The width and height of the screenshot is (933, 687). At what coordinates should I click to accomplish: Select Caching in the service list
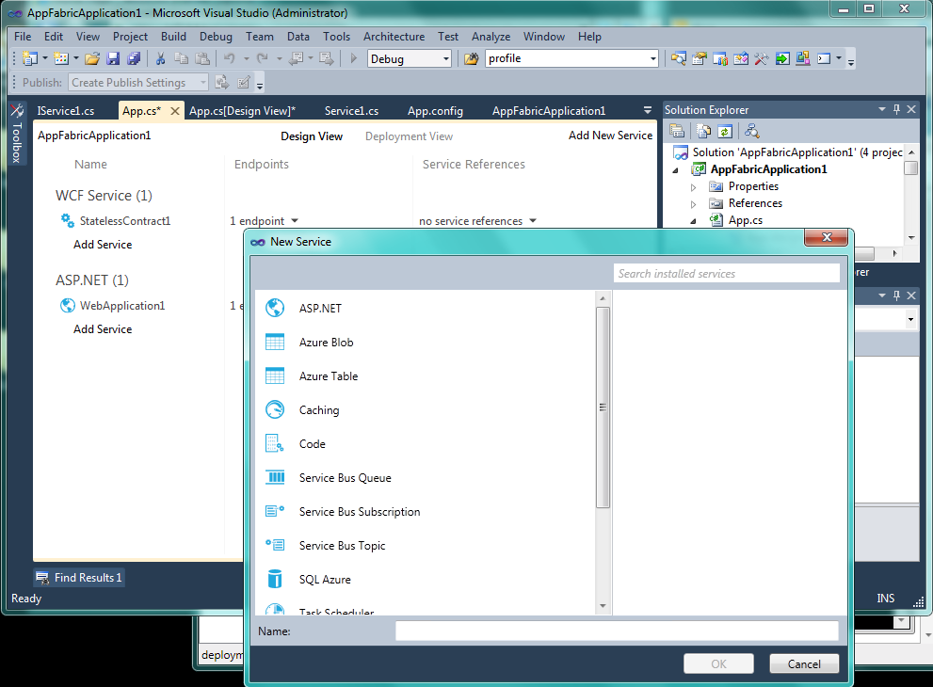[426, 409]
